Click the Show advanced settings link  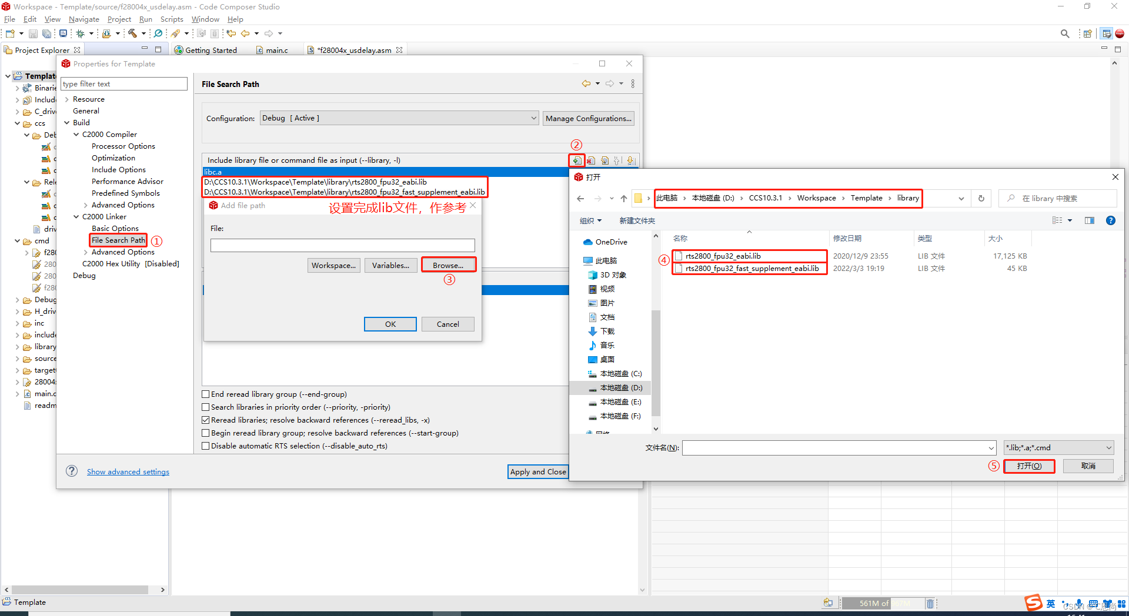point(128,471)
